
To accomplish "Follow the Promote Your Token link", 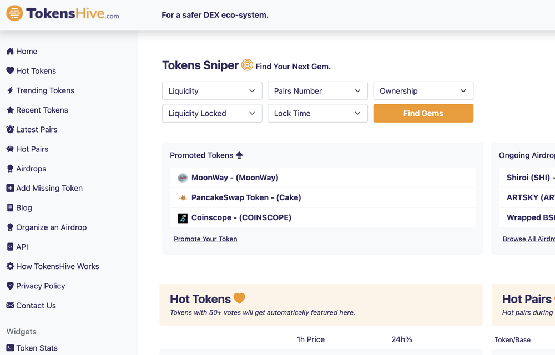I will point(205,239).
